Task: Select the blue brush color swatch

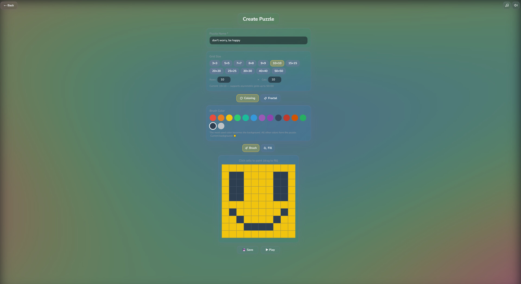Action: 254,118
